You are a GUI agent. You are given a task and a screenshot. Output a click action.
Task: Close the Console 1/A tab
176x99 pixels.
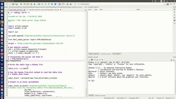[102, 60]
